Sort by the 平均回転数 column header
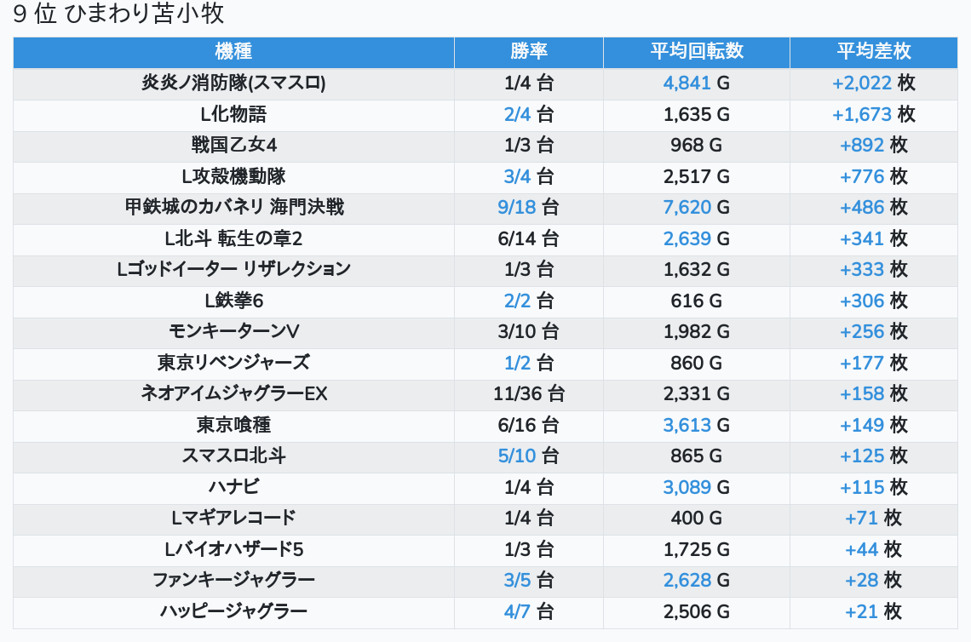The height and width of the screenshot is (642, 971). 696,51
